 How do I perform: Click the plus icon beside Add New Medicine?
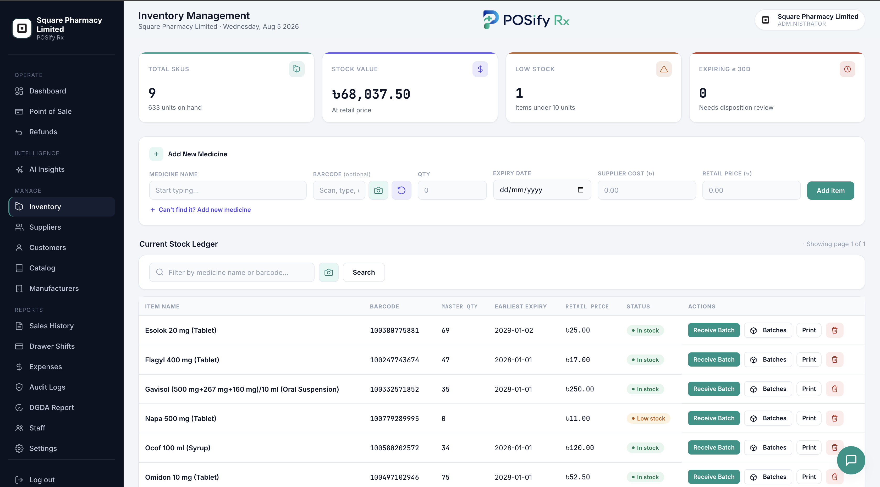click(156, 154)
